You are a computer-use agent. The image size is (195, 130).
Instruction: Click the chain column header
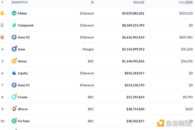coord(92,2)
